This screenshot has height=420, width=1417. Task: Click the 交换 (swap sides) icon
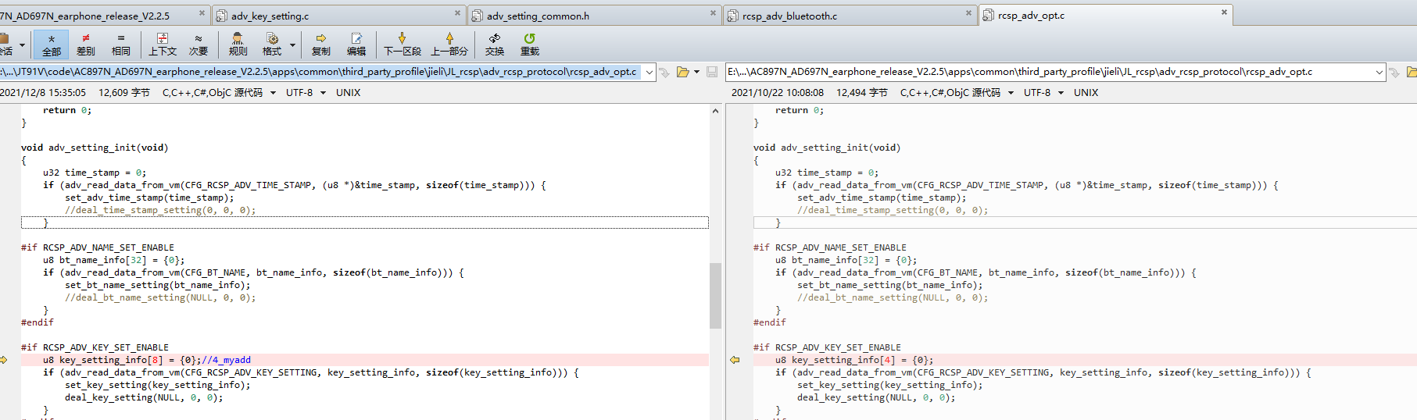click(x=495, y=44)
